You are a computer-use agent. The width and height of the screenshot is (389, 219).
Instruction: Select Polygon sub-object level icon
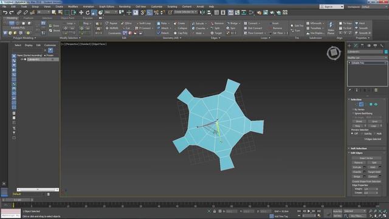[x=371, y=104]
